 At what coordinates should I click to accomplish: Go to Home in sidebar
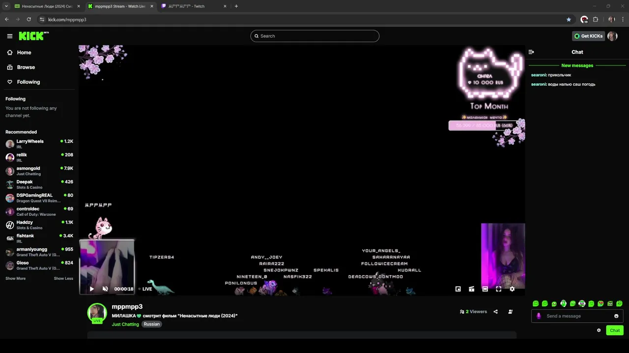click(19, 52)
